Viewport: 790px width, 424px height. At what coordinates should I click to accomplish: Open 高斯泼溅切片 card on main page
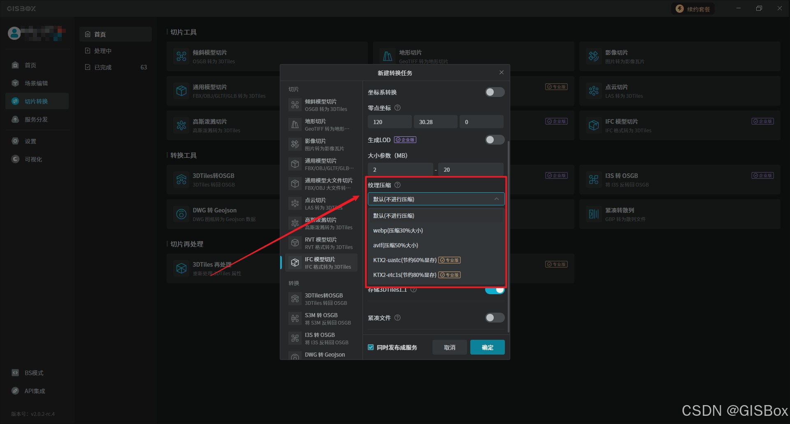[x=223, y=125]
